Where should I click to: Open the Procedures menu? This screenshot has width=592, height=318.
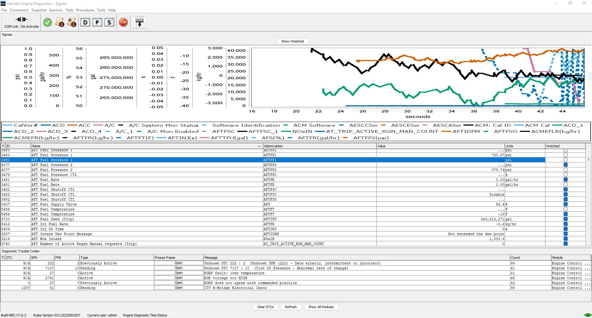click(85, 10)
